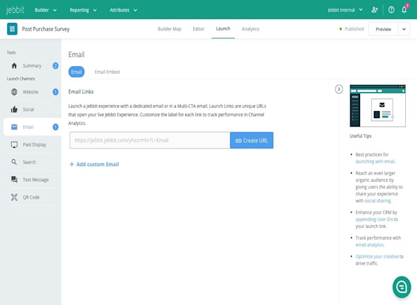Click the Summary home icon
Viewport: 417px width, 305px height.
[x=14, y=66]
